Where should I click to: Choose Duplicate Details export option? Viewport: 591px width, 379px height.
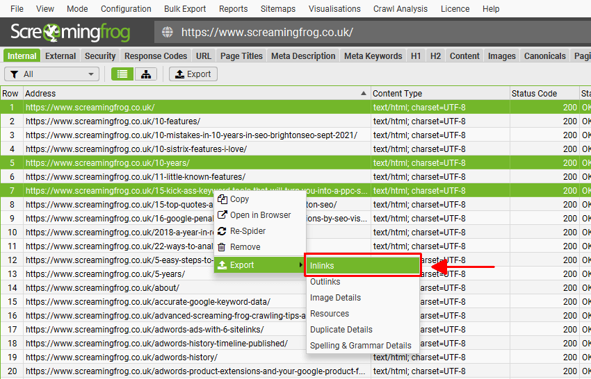pos(362,330)
